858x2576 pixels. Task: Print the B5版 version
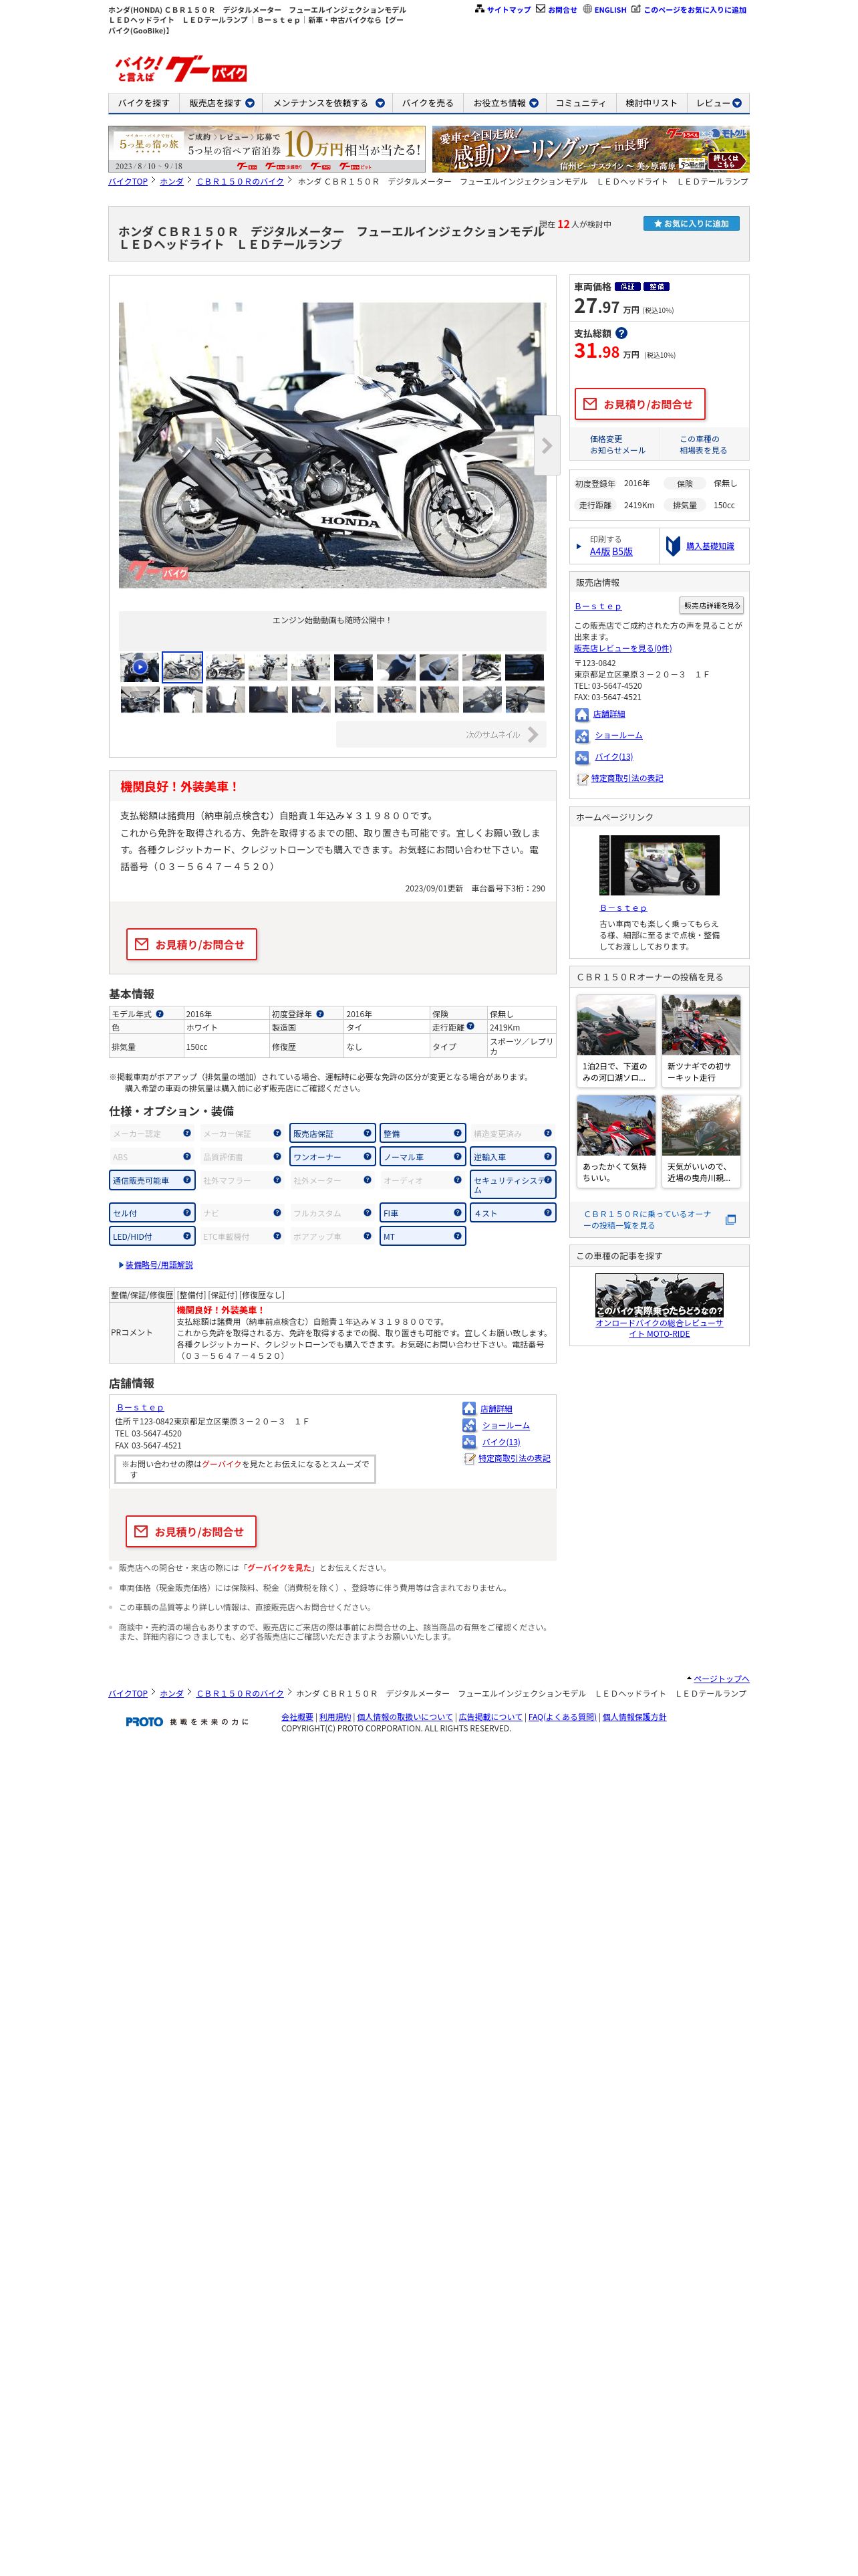[x=622, y=552]
